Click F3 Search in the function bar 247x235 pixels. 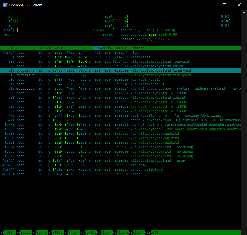tap(40, 232)
